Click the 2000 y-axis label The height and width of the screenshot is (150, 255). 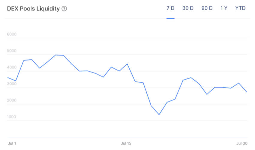point(11,100)
